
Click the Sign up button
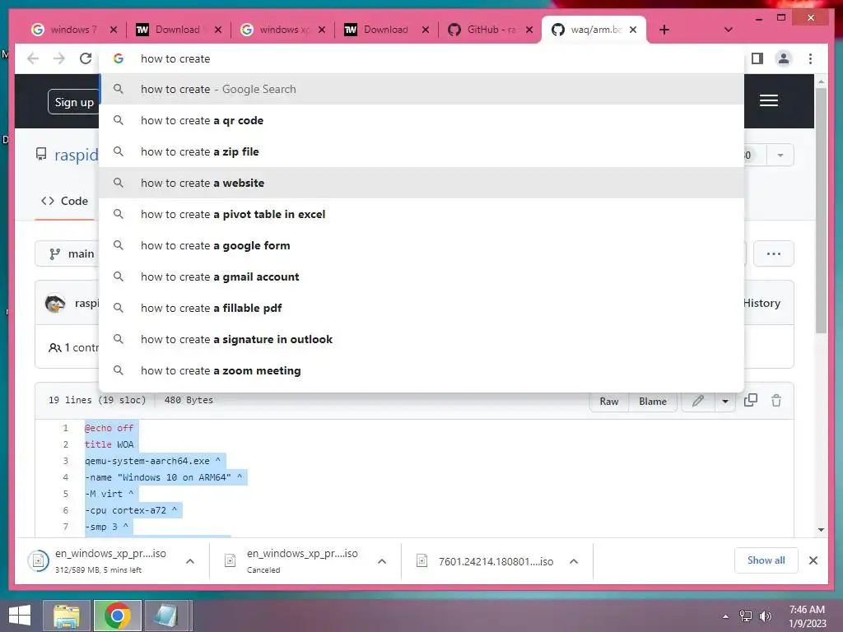tap(74, 102)
